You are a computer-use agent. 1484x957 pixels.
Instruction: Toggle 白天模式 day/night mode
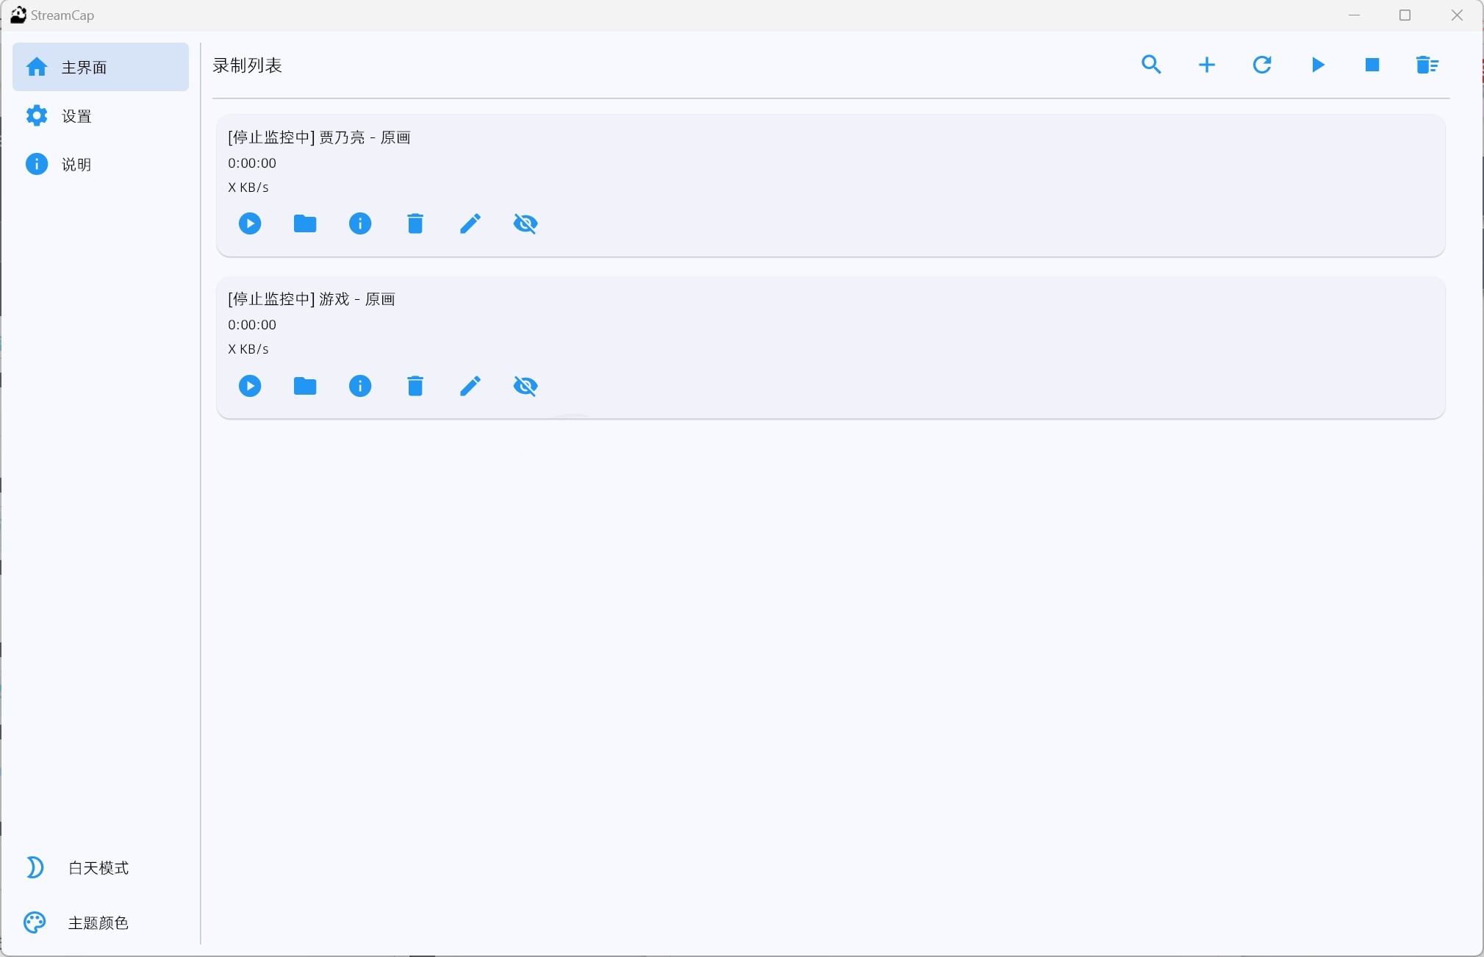(x=98, y=868)
